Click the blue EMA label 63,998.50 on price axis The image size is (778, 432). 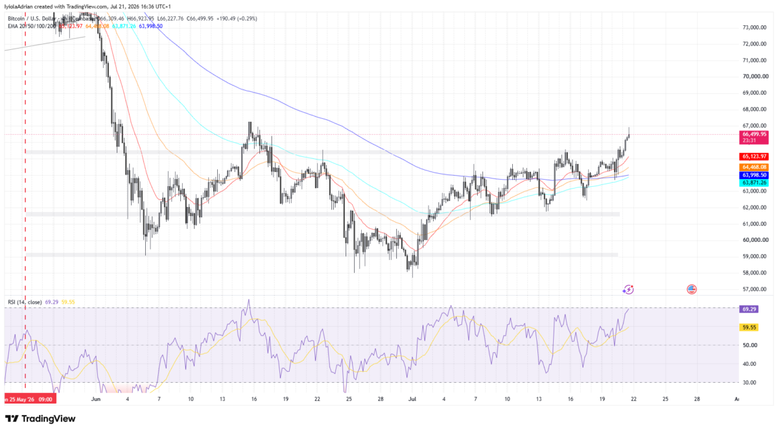754,175
